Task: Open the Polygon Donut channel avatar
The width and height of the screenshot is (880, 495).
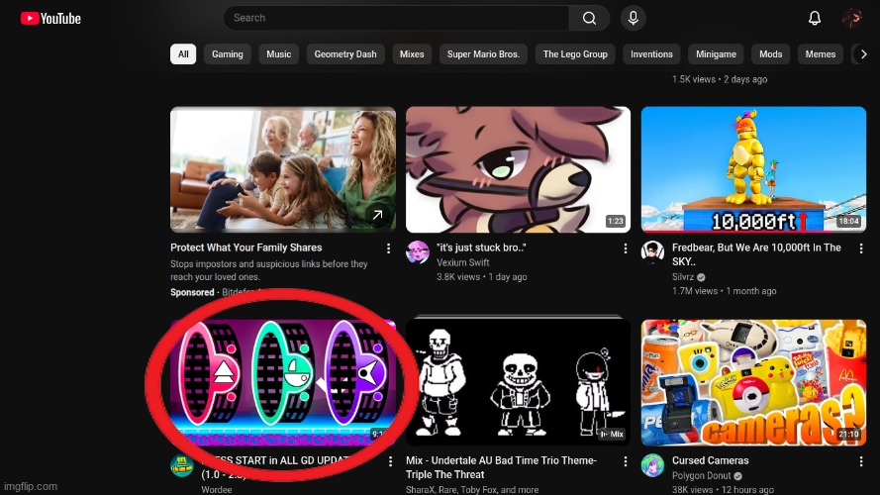Action: click(x=652, y=465)
